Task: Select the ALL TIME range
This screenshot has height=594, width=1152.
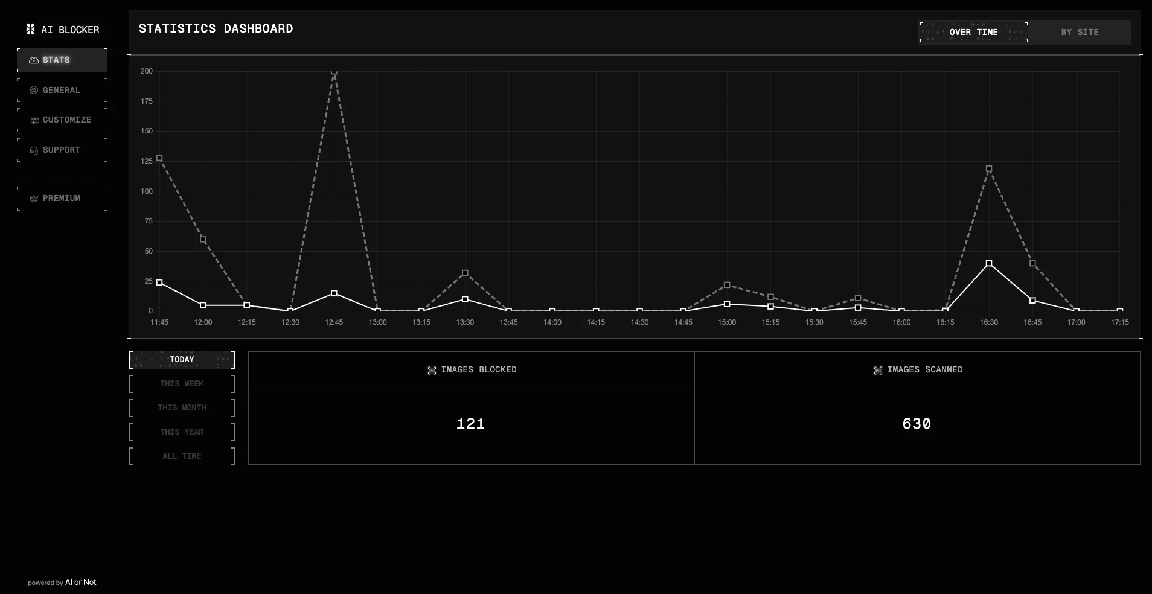Action: [x=182, y=456]
